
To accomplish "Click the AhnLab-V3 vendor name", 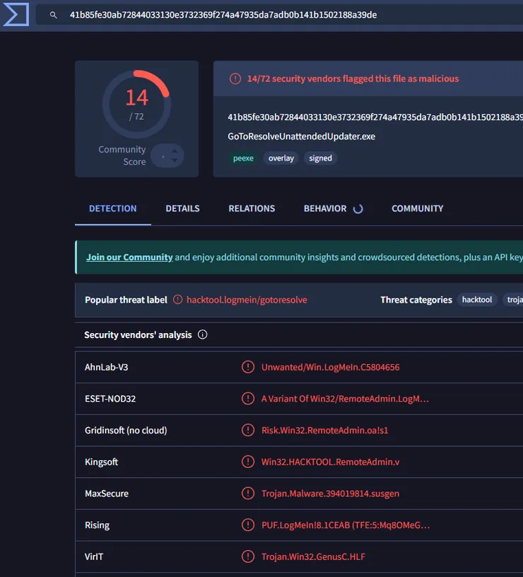I will 106,367.
